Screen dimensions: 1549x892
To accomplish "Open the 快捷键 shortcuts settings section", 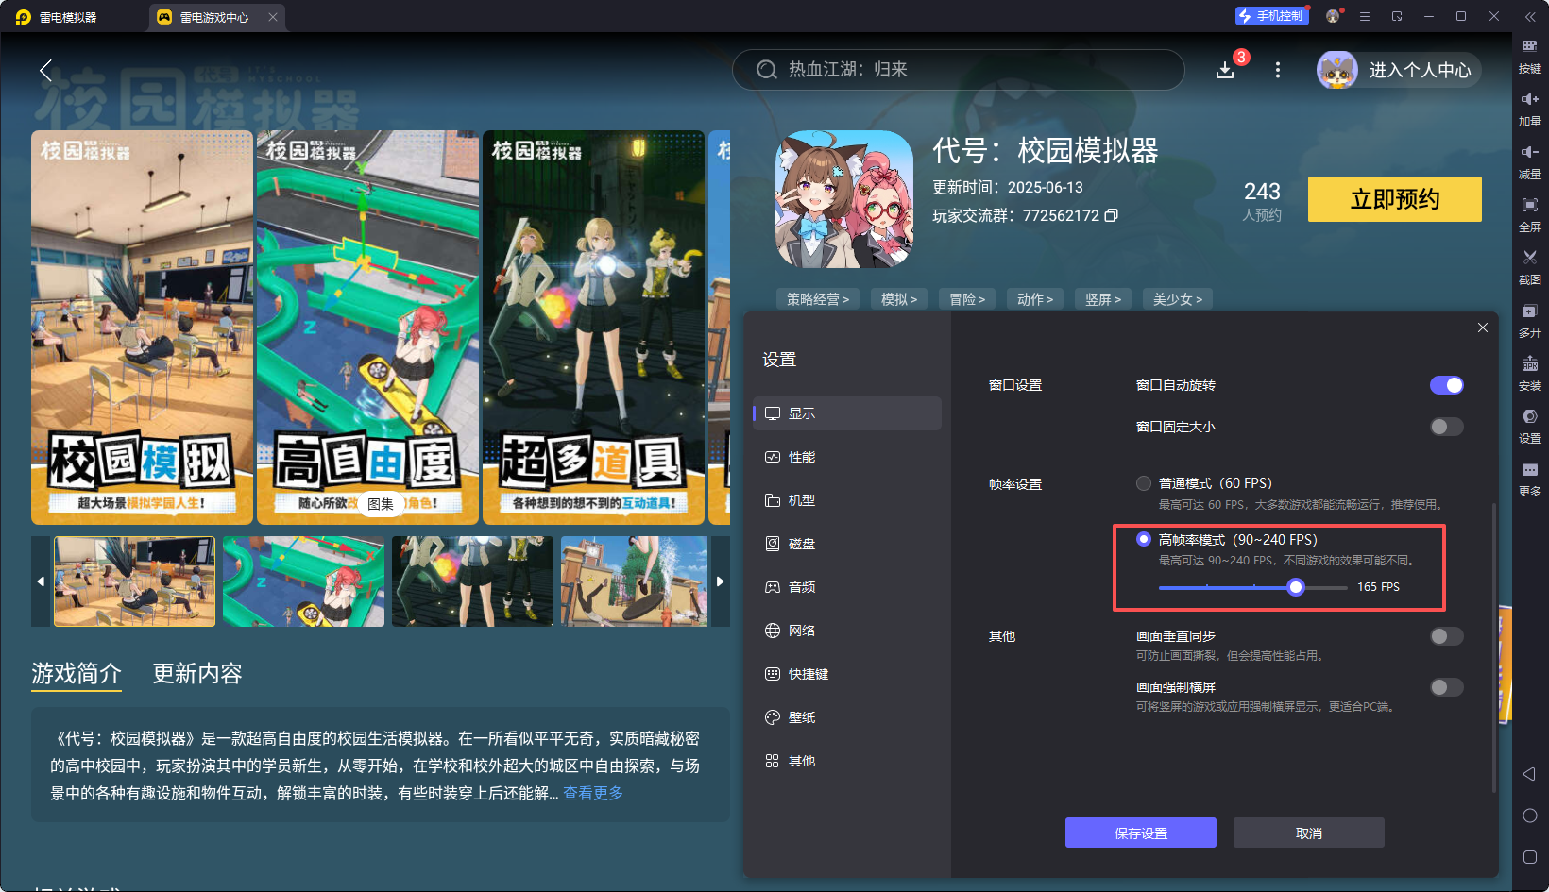I will (x=847, y=674).
